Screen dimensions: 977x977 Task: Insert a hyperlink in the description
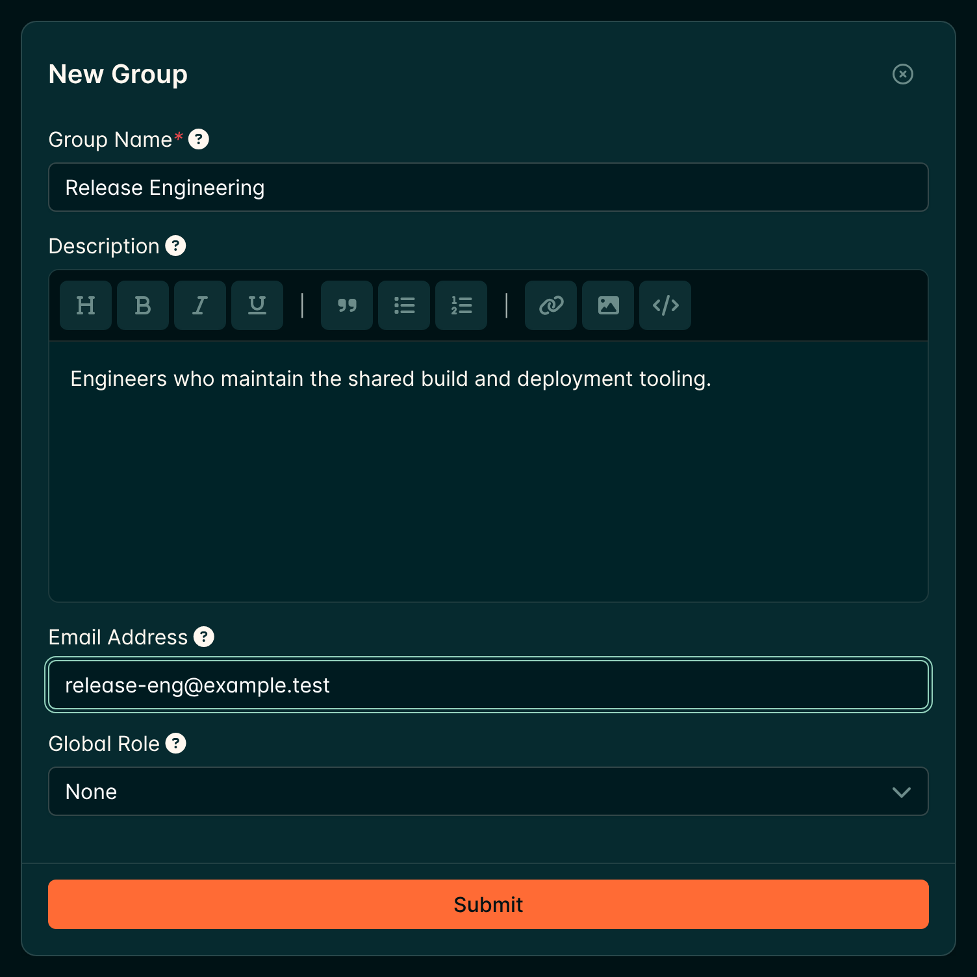(x=551, y=305)
